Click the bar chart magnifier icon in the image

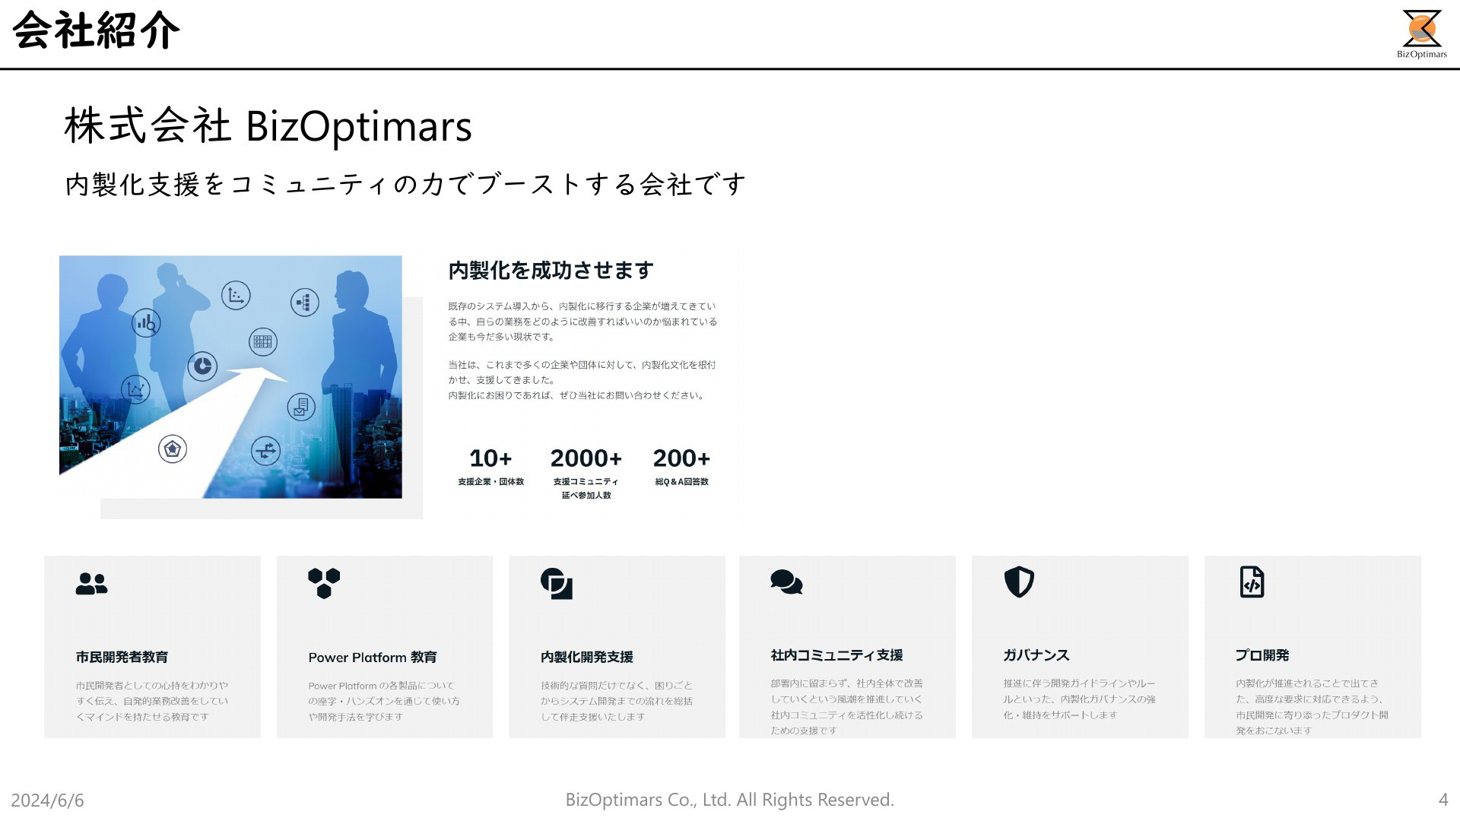[146, 323]
